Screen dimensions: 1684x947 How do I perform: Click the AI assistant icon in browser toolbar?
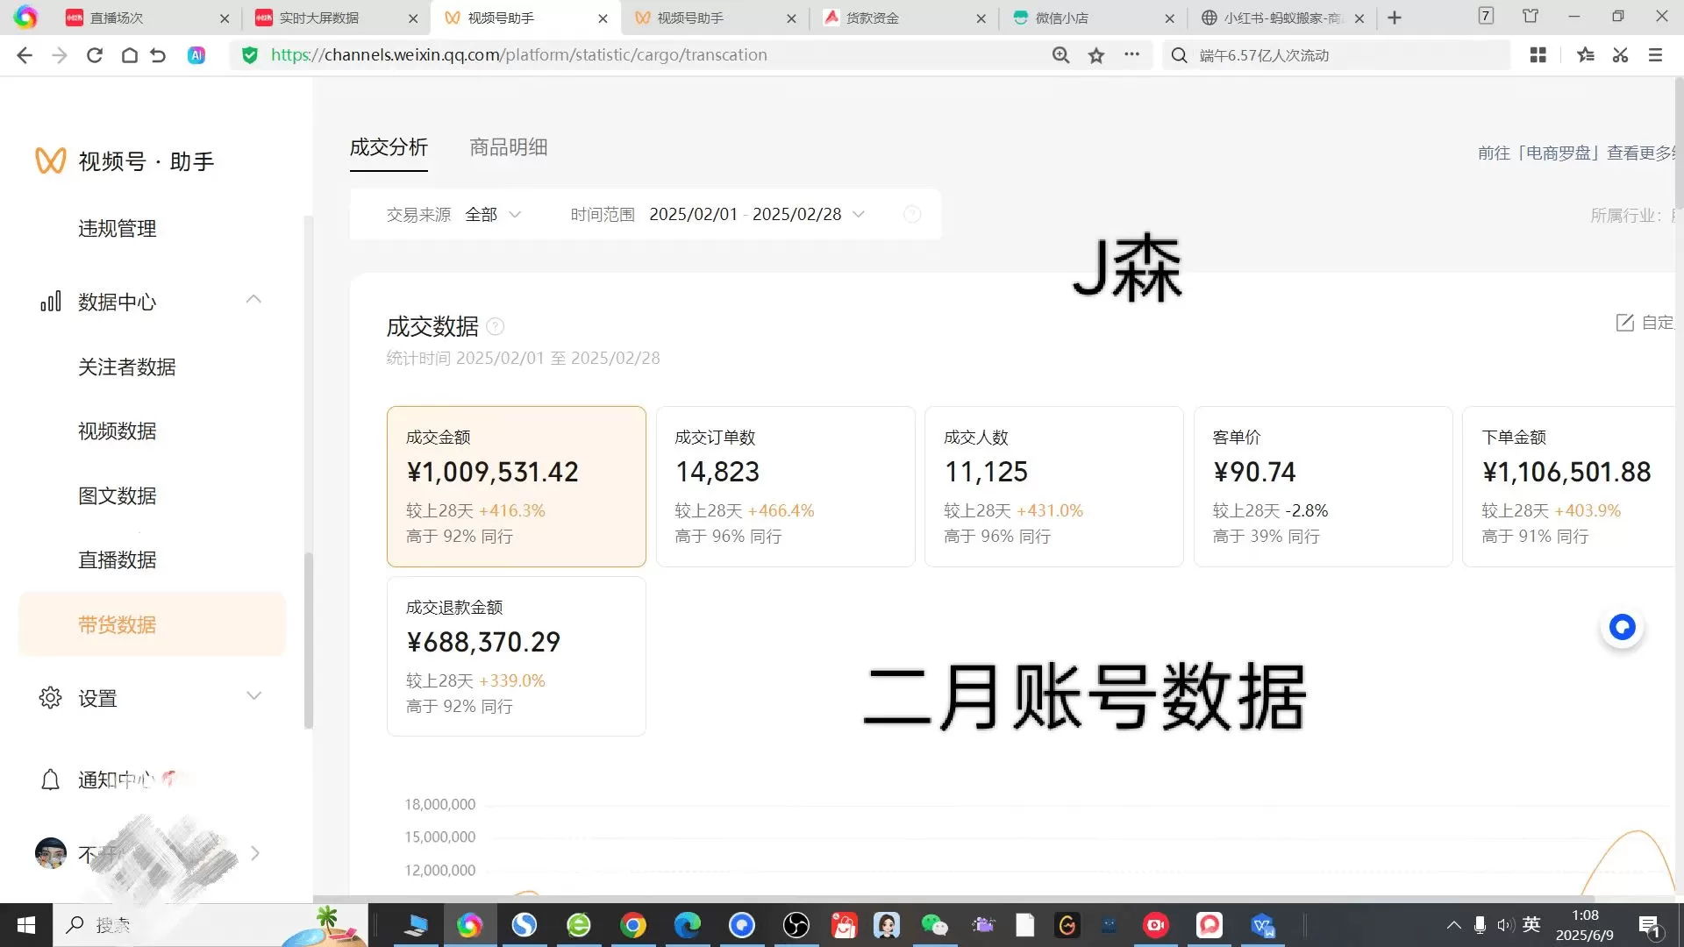196,54
